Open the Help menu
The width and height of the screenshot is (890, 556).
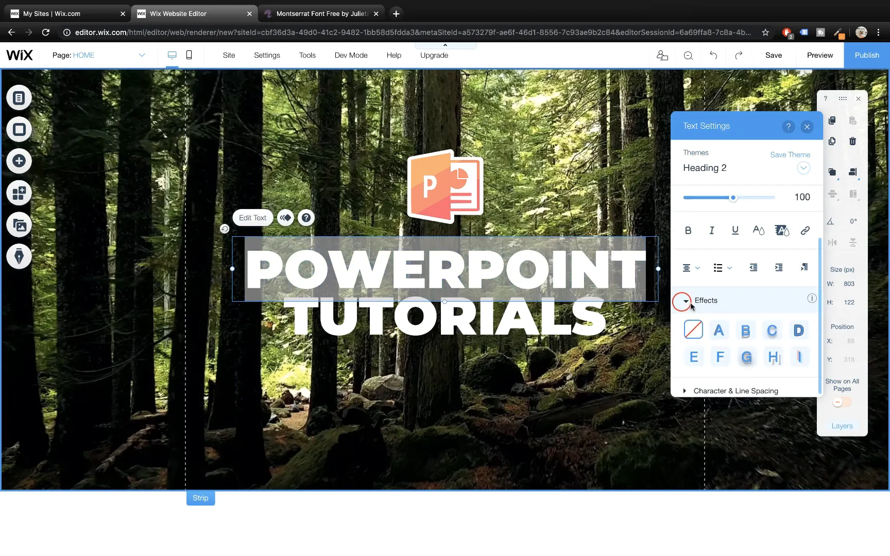[393, 55]
